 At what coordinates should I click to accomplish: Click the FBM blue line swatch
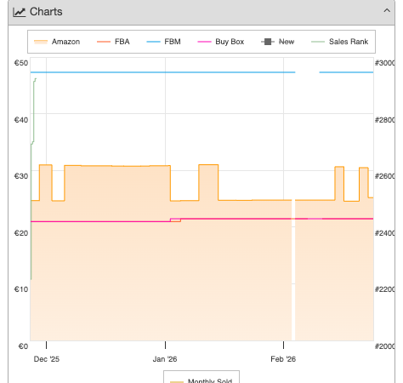[x=153, y=42]
